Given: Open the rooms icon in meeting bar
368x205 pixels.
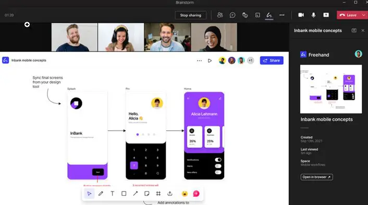Looking at the screenshot, I should pos(257,15).
